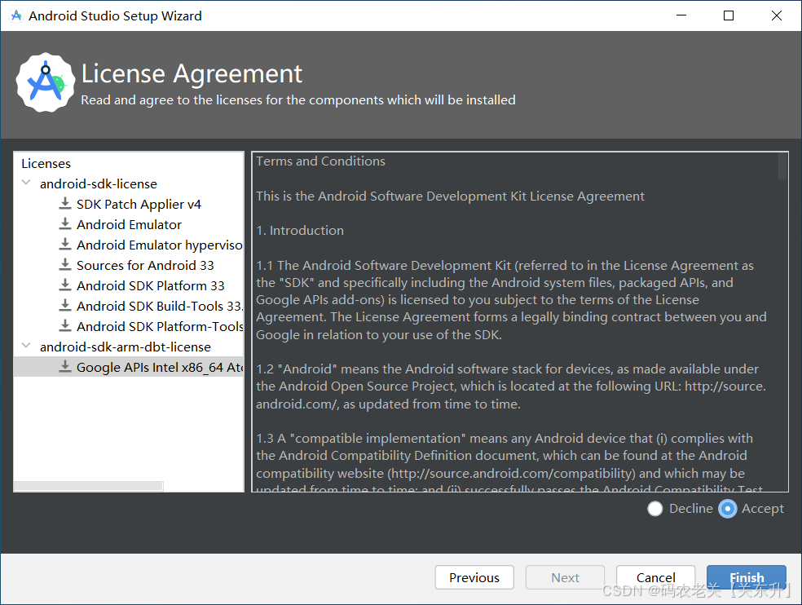Viewport: 802px width, 605px height.
Task: Select Android Emulator entry
Action: point(129,225)
